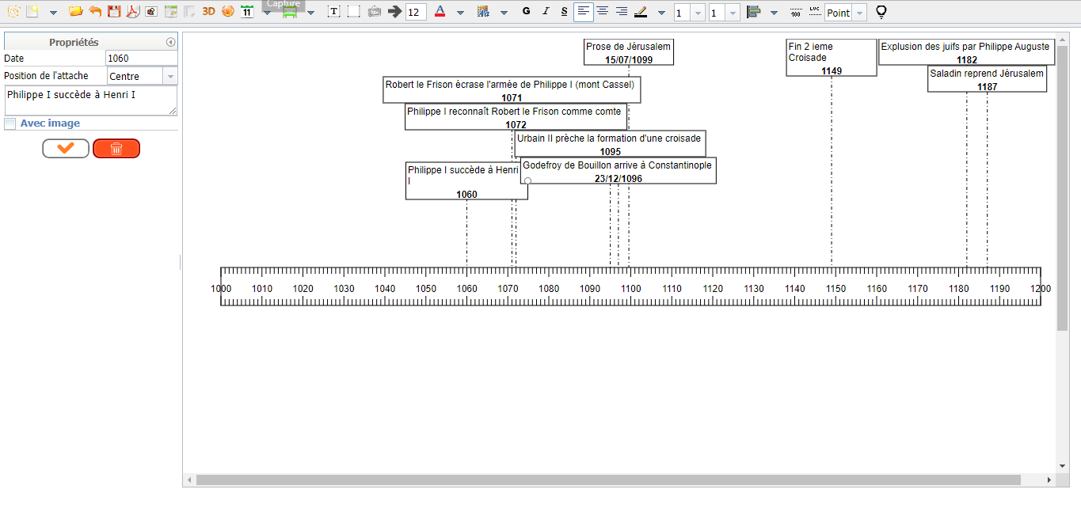1081x512 pixels.
Task: Click the font color A icon
Action: [x=440, y=12]
